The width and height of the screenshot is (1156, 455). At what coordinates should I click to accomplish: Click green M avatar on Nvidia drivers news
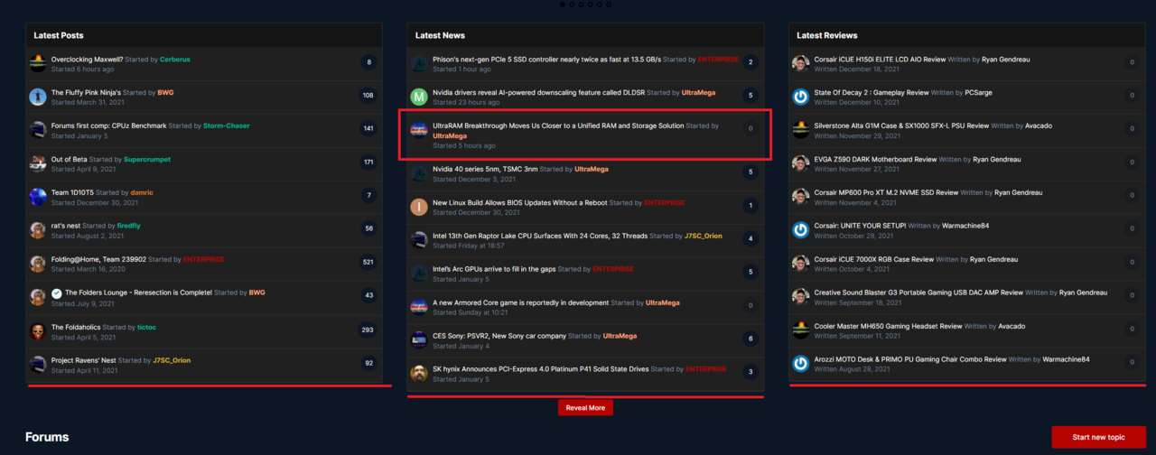coord(419,97)
